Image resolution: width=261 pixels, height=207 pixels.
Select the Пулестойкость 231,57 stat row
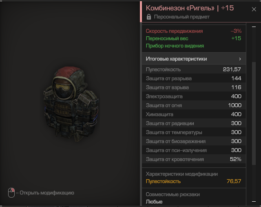pyautogui.click(x=194, y=69)
